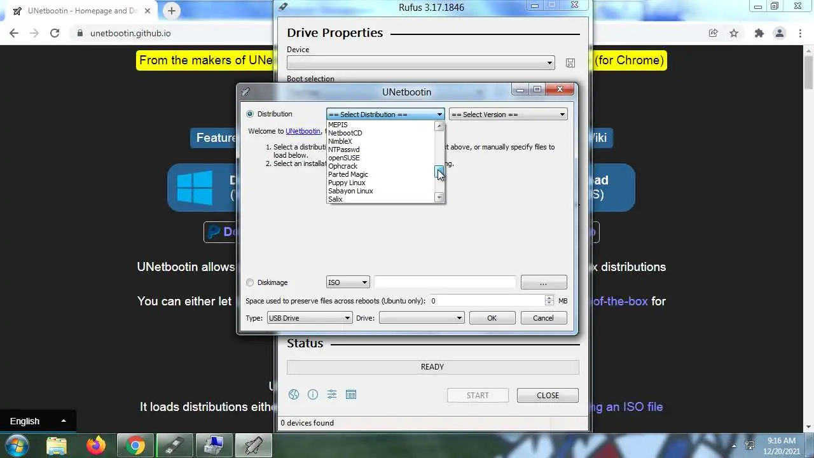Click Rufus READY status bar

pyautogui.click(x=432, y=367)
